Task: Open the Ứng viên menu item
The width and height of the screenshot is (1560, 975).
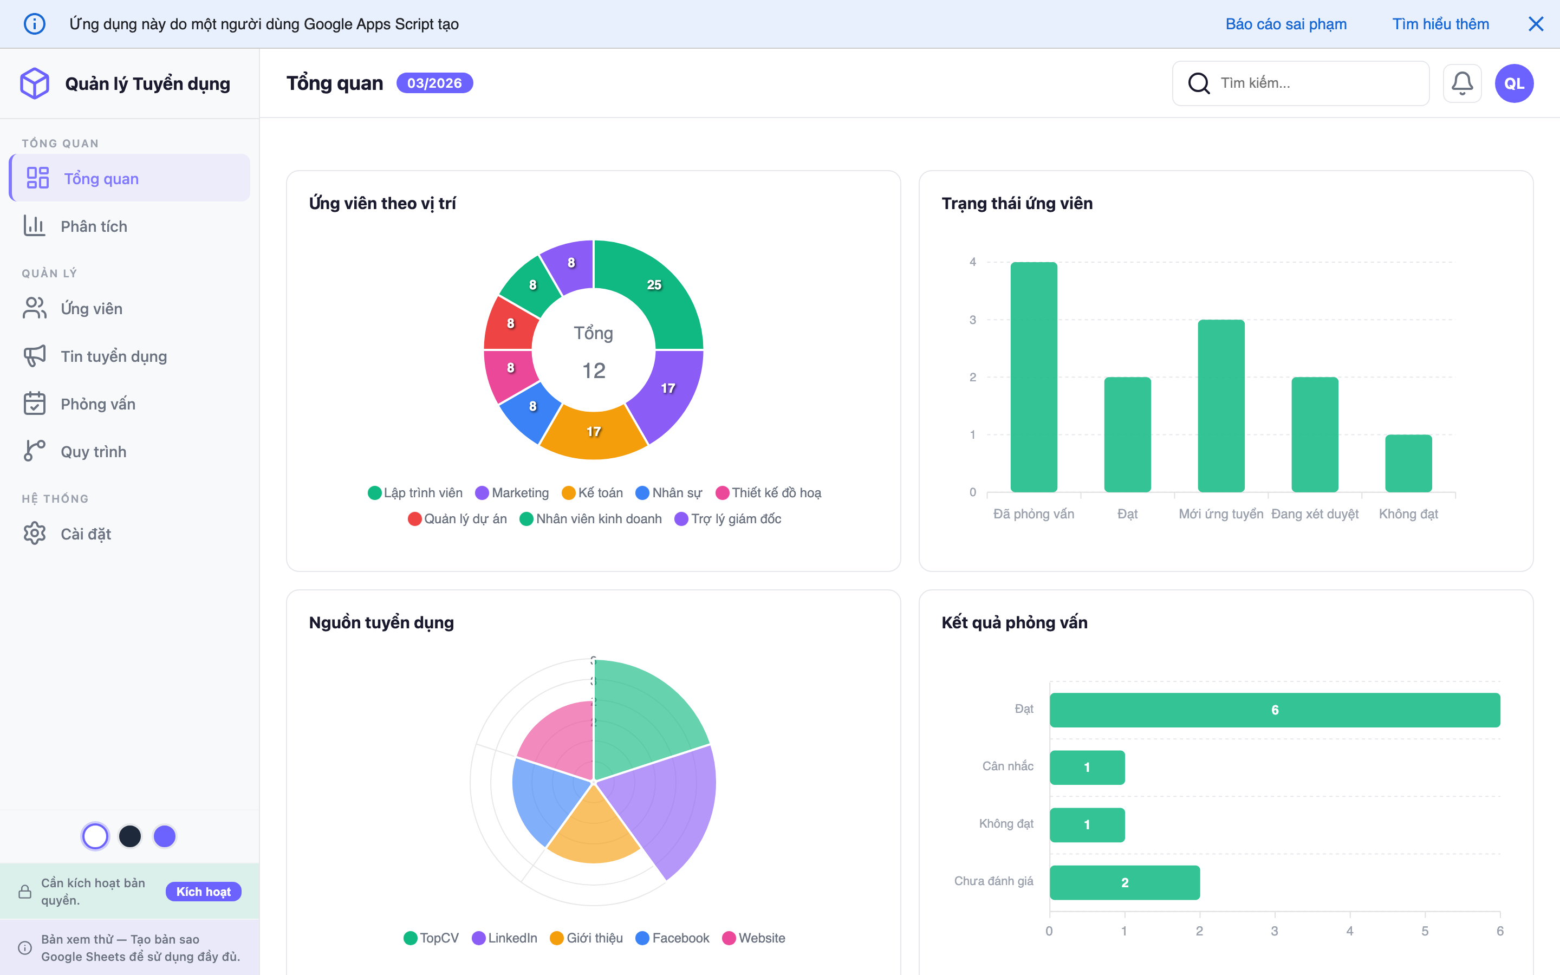Action: pyautogui.click(x=91, y=308)
